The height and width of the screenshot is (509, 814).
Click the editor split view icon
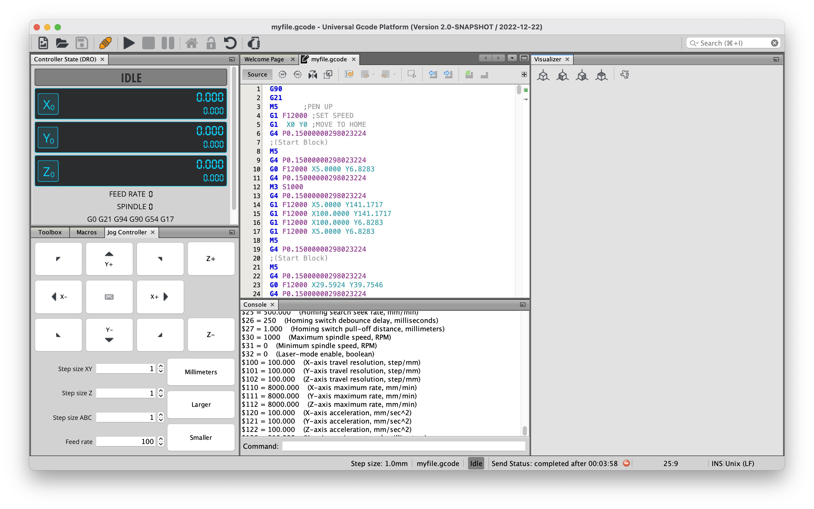coord(524,74)
